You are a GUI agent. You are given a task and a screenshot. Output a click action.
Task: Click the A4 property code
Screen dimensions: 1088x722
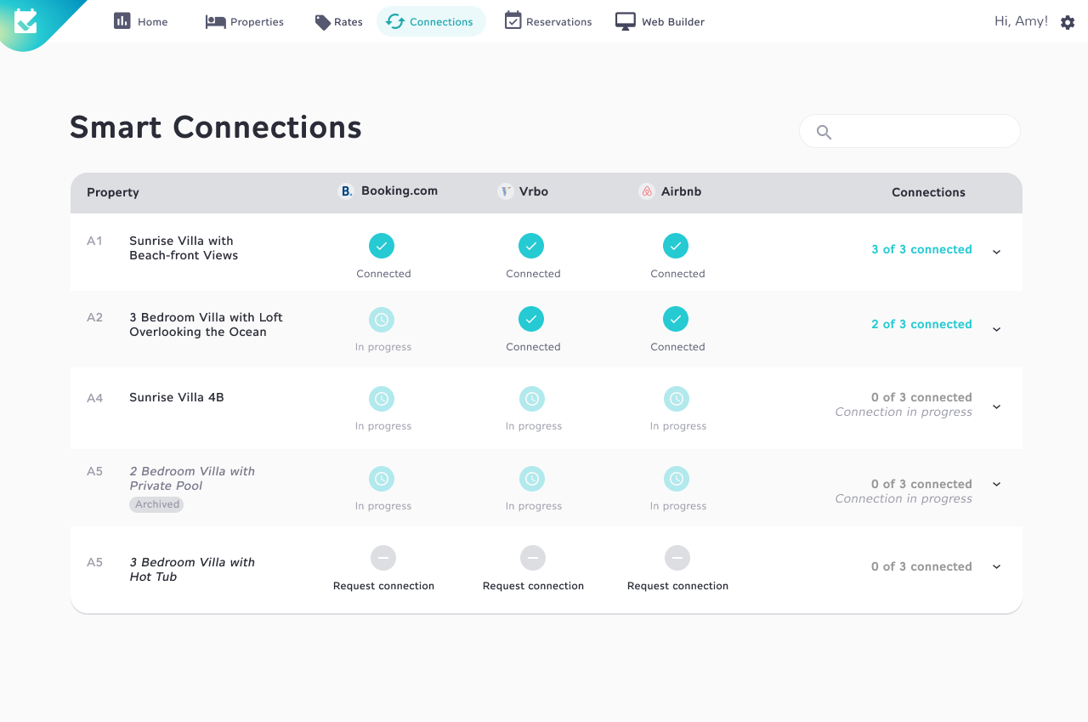pyautogui.click(x=94, y=398)
